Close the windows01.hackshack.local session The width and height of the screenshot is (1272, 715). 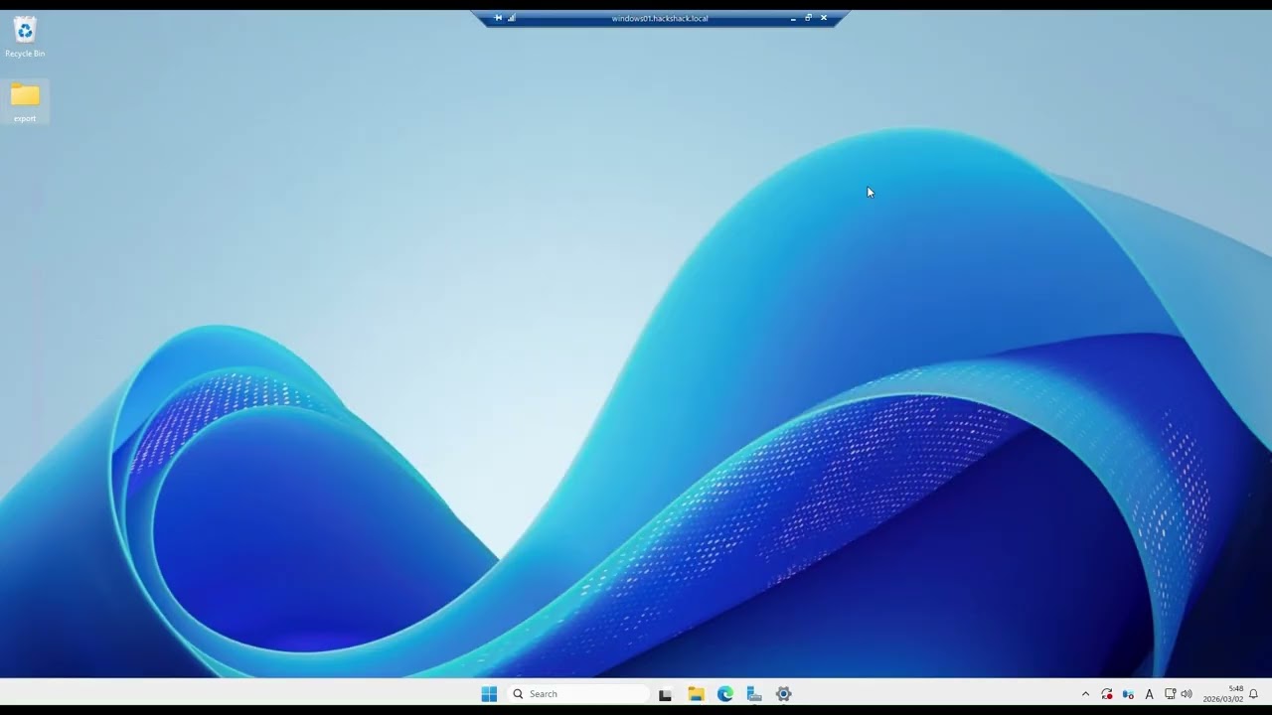pos(823,18)
